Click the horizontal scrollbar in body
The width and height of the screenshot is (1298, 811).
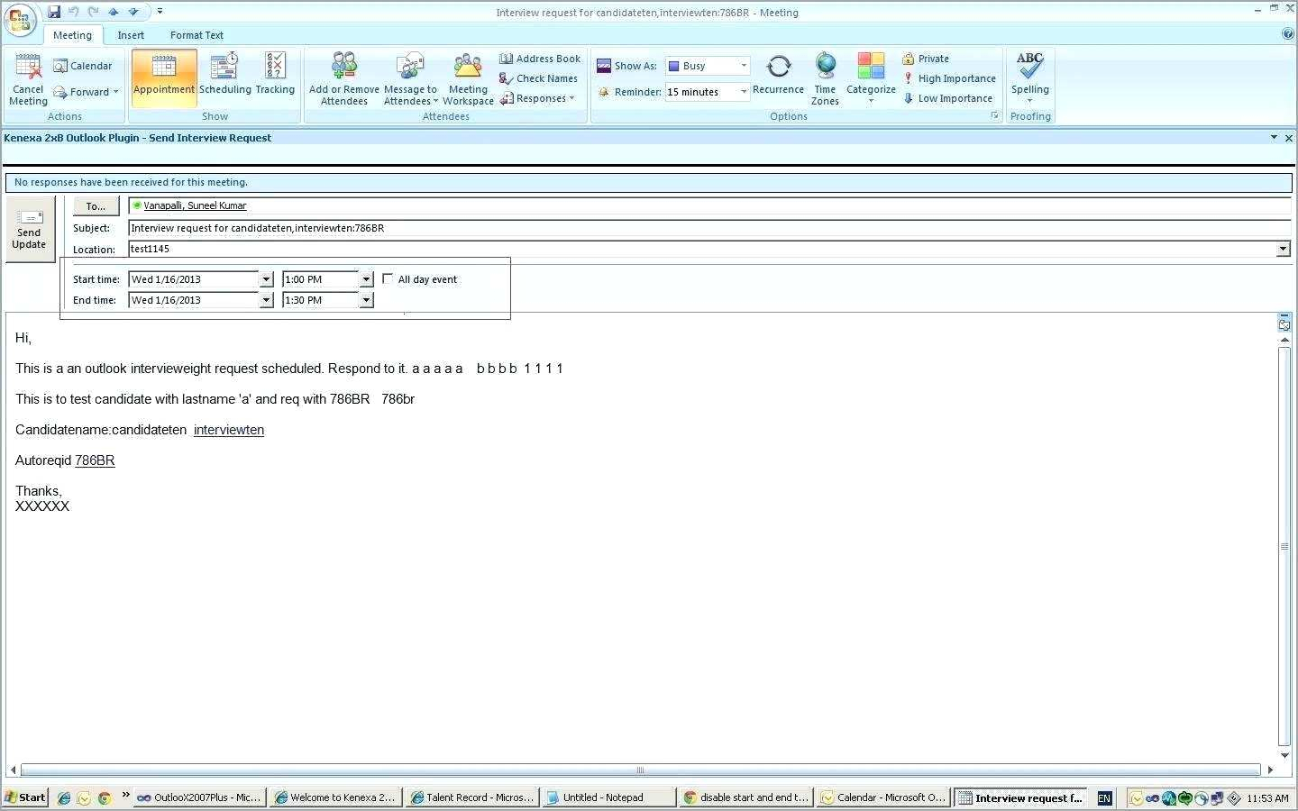click(x=640, y=770)
